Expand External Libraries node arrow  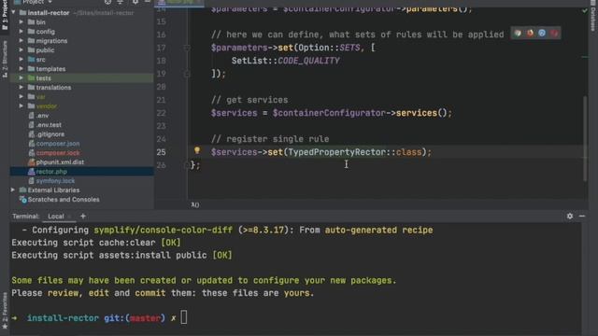(13, 189)
